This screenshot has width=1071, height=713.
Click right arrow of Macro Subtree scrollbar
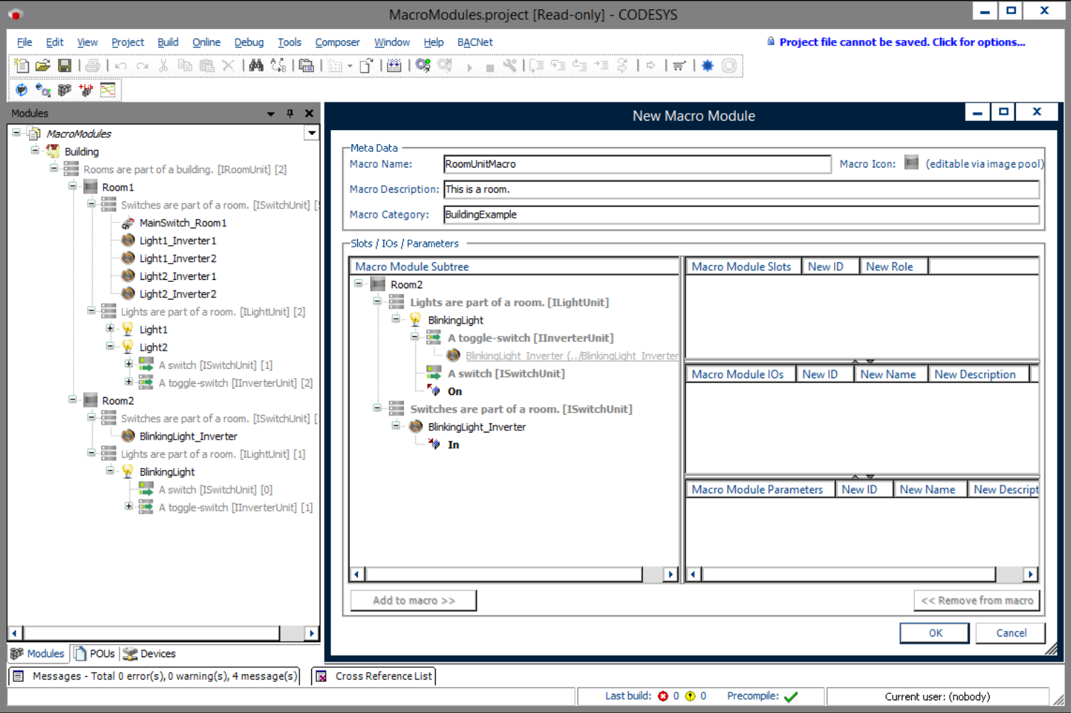point(671,574)
